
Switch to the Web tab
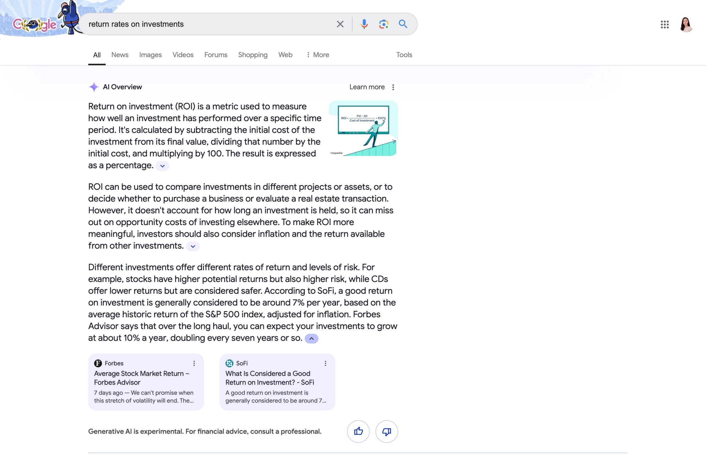coord(285,55)
